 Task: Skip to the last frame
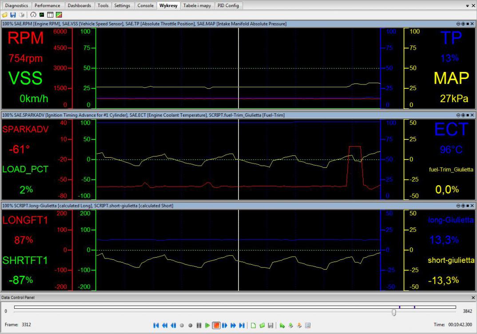pyautogui.click(x=242, y=326)
